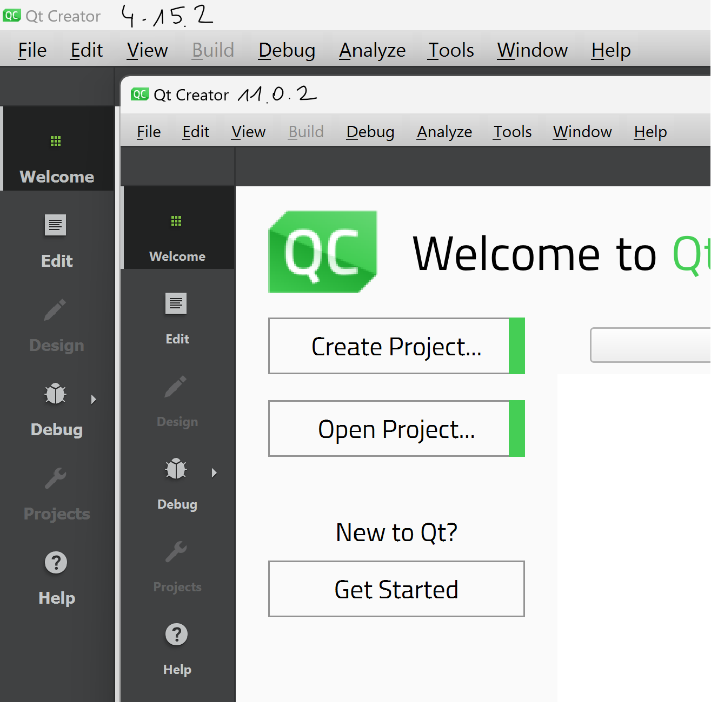Open Edit menu in Qt Creator 4.15.2
Image resolution: width=711 pixels, height=702 pixels.
coord(87,50)
